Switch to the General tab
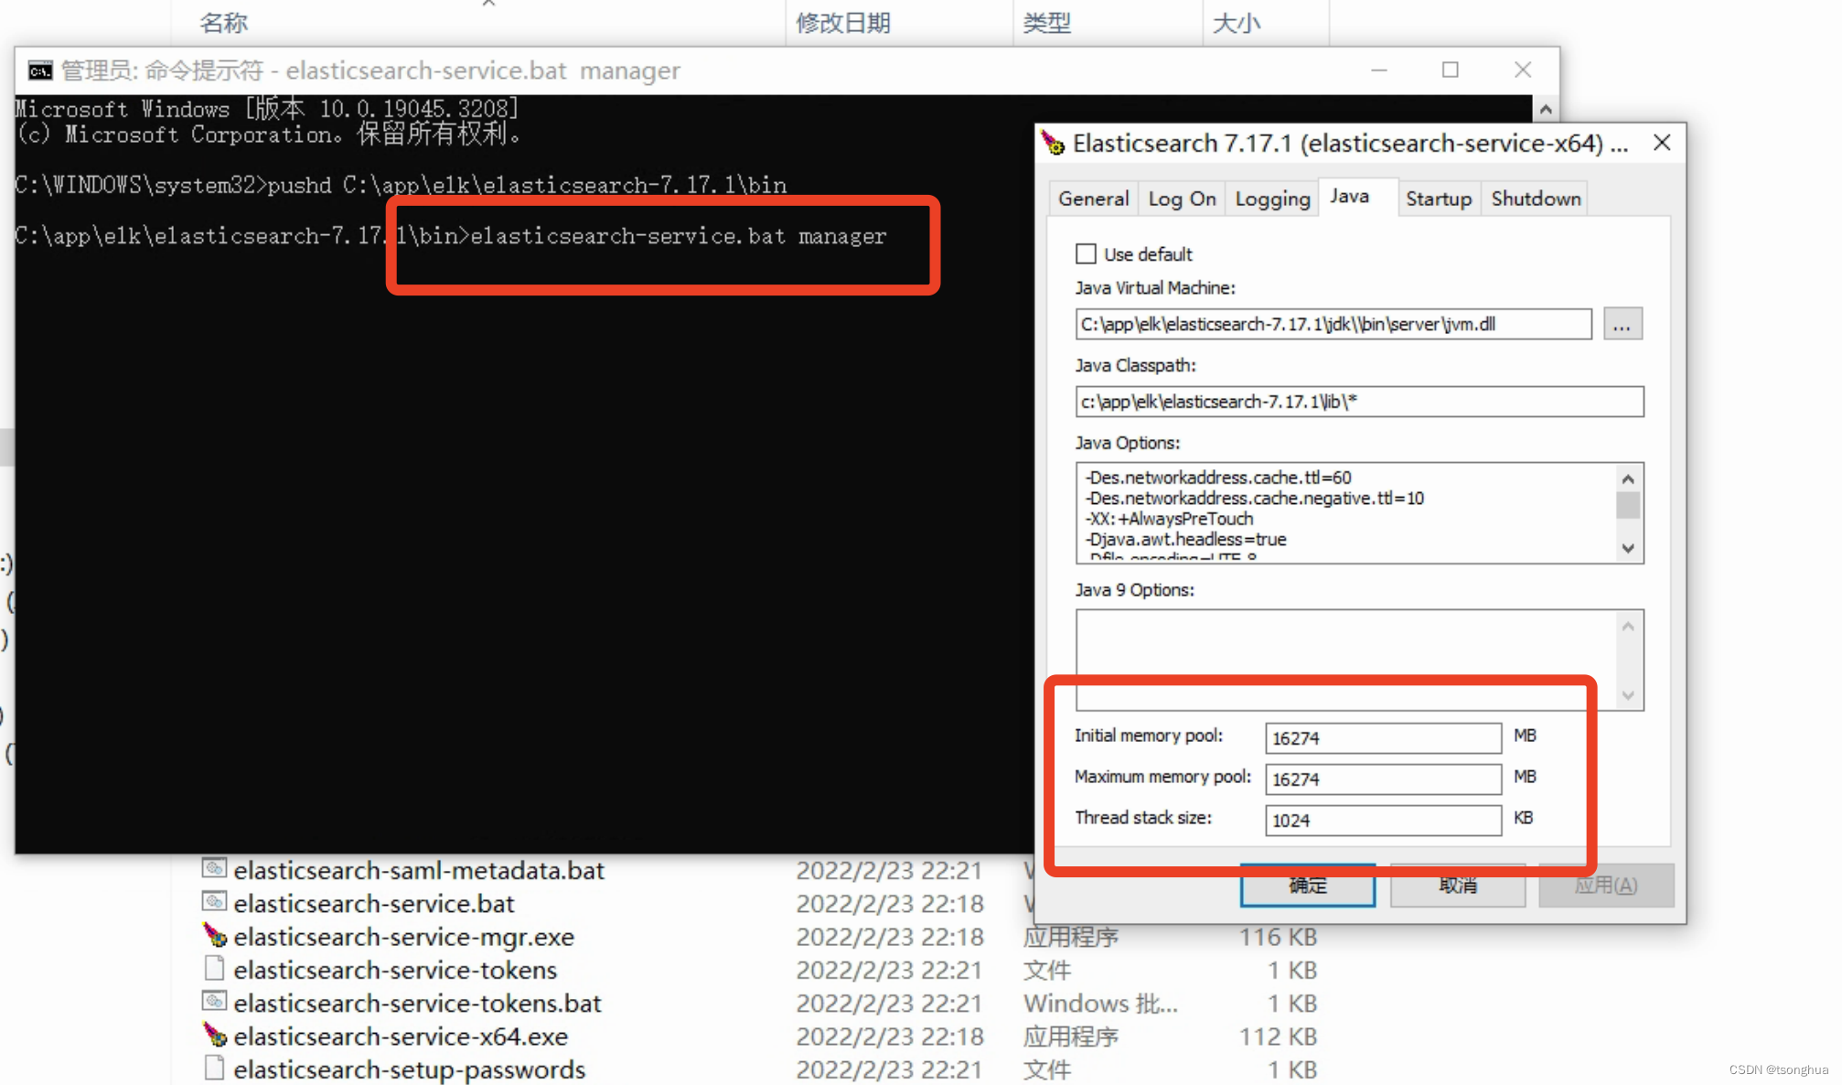1842x1085 pixels. click(1093, 199)
